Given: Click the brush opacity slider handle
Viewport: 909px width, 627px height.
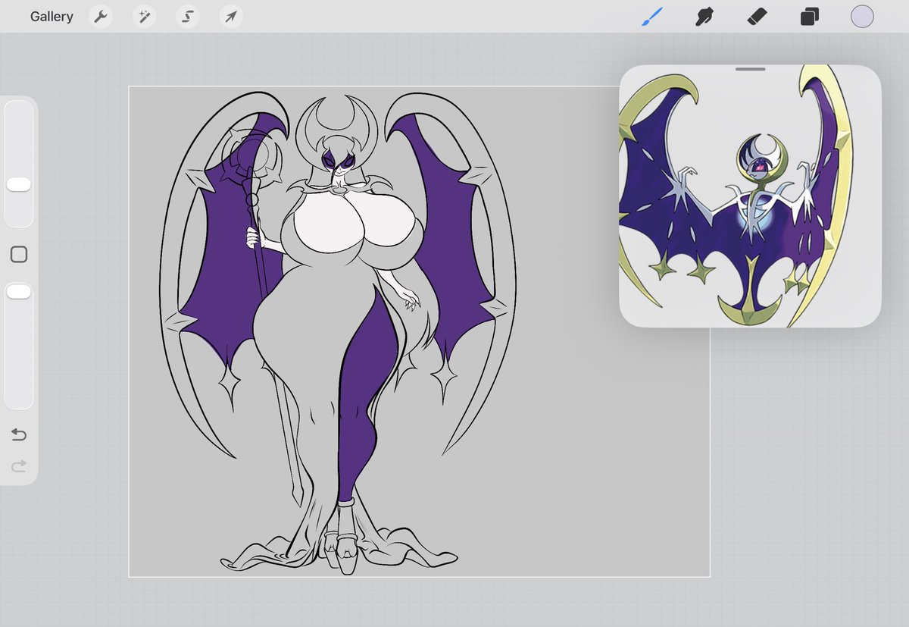Looking at the screenshot, I should 19,291.
